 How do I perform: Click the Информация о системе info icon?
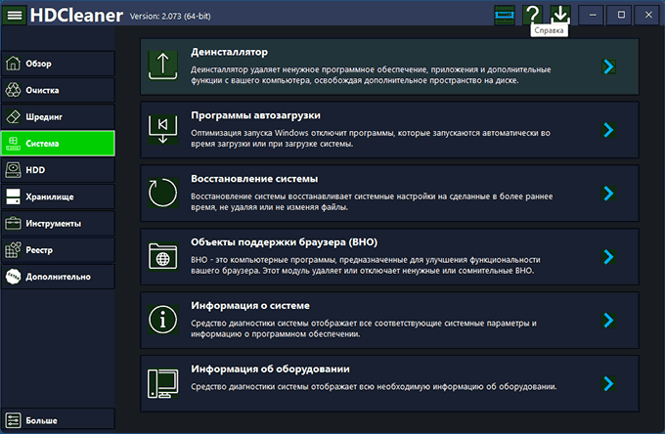[x=161, y=320]
